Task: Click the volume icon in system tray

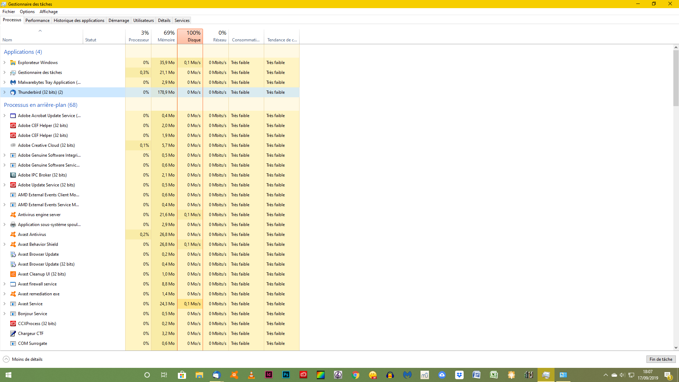Action: 622,375
